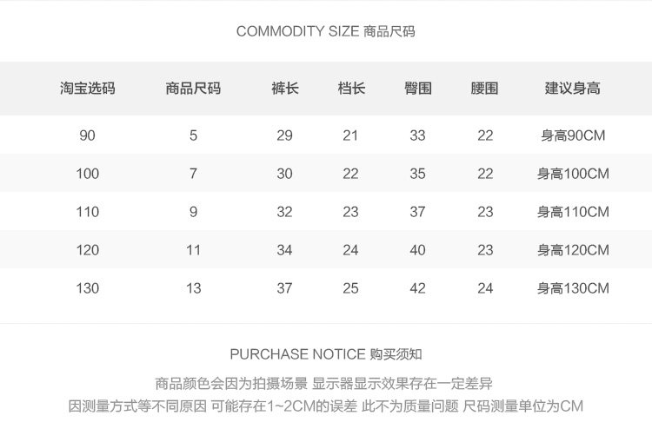Select the 商品尺码 table column header

(193, 88)
